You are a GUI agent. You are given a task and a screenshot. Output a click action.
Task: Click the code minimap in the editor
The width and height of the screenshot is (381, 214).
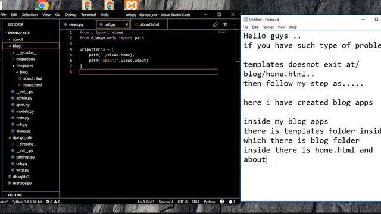[x=222, y=32]
